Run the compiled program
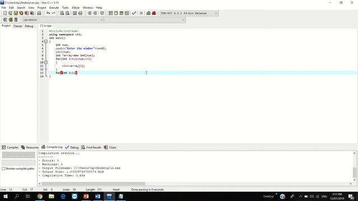358x201 pixels. [116, 13]
